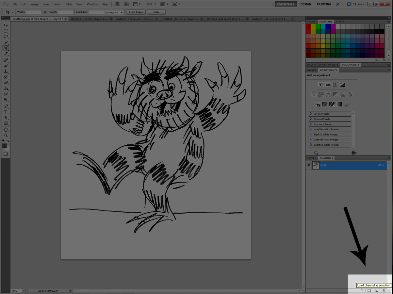Click the foreground color swatch

pyautogui.click(x=4, y=146)
